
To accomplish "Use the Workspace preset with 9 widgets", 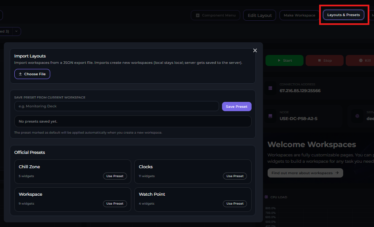I will click(115, 203).
